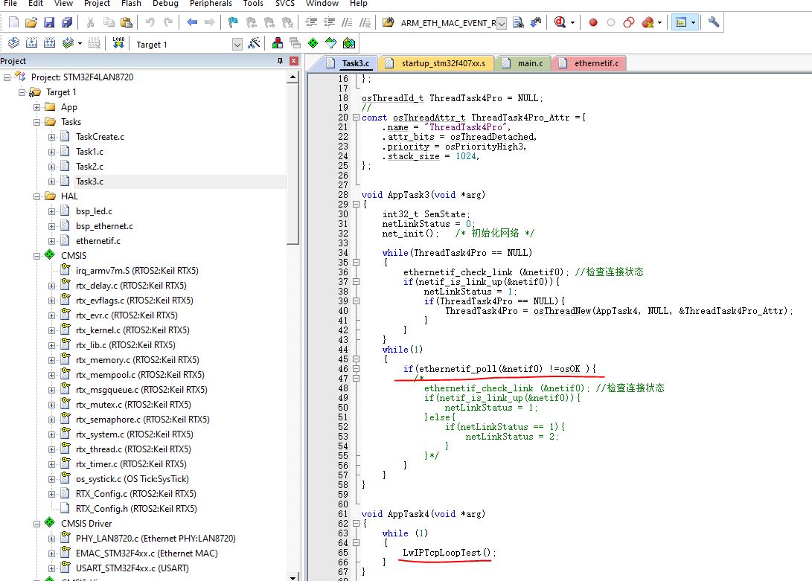Image resolution: width=812 pixels, height=581 pixels.
Task: Open the batch build dropdown arrow
Action: (80, 43)
